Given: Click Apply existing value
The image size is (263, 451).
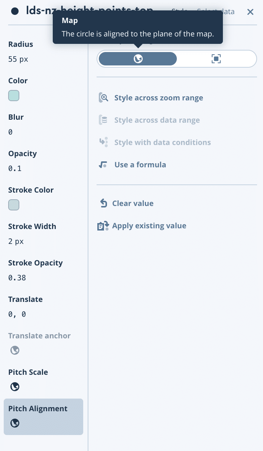Looking at the screenshot, I should (x=149, y=226).
